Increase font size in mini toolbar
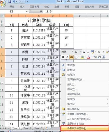The image size is (109, 132). [x=84, y=52]
